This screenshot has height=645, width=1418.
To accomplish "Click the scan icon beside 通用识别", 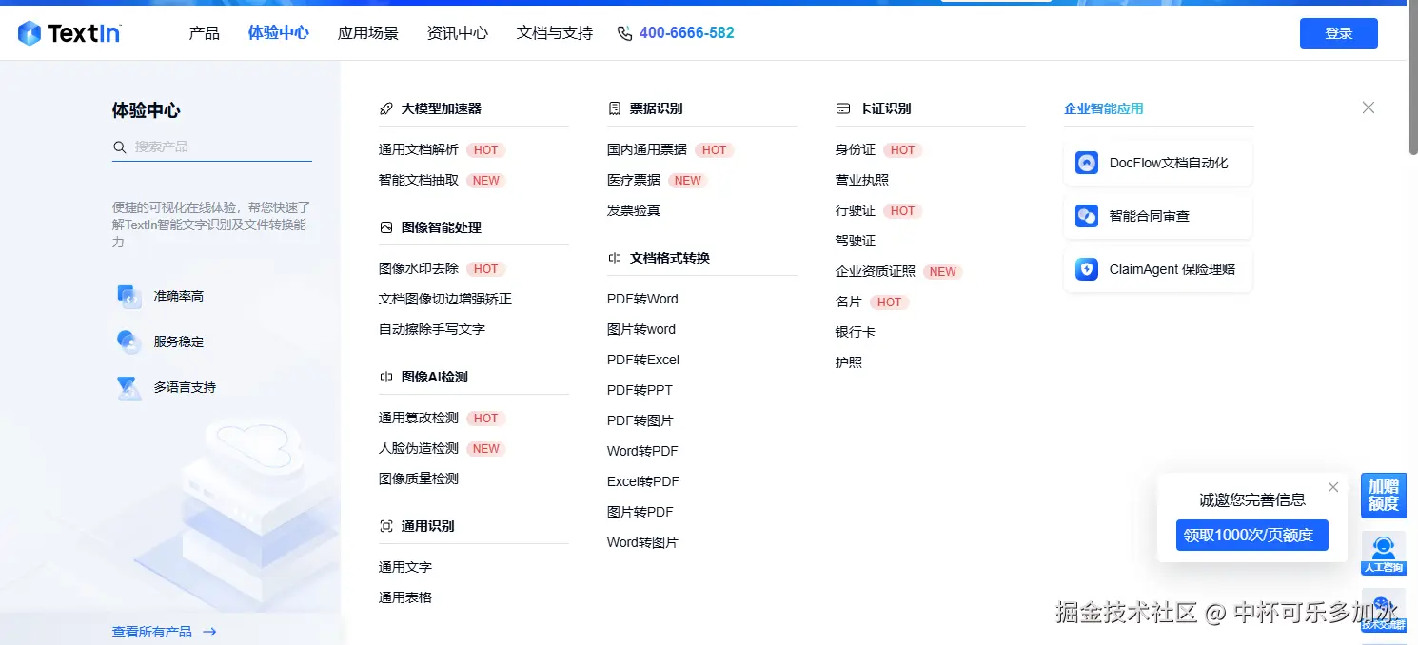I will (386, 526).
